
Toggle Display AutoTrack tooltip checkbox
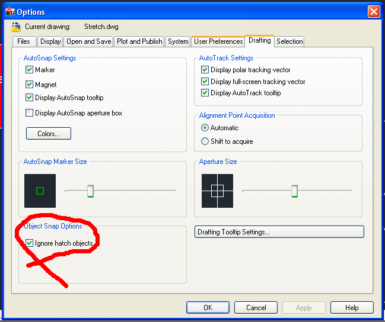coord(205,92)
